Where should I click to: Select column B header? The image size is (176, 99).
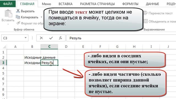click(x=32, y=46)
